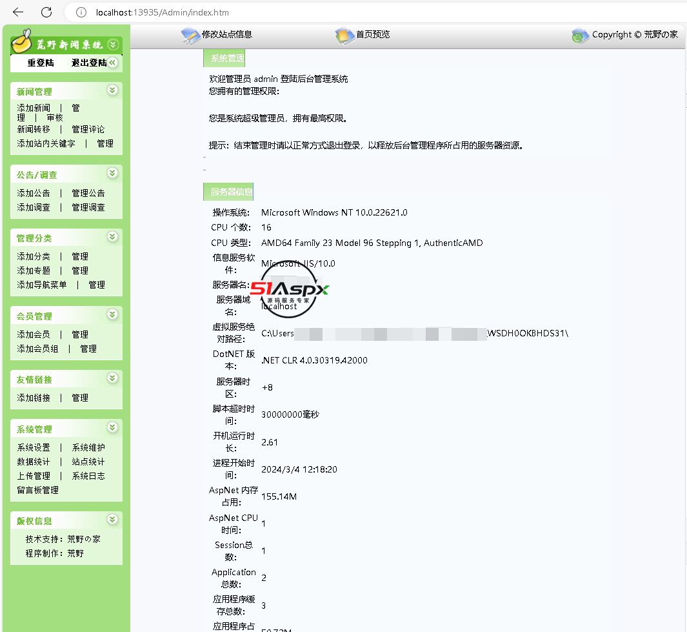Open 审核 under 新闻管理
This screenshot has width=687, height=632.
click(x=55, y=117)
